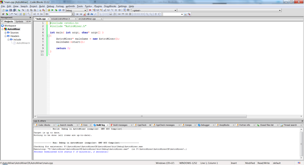
Task: Click the Save all files icon
Action: [x=14, y=10]
